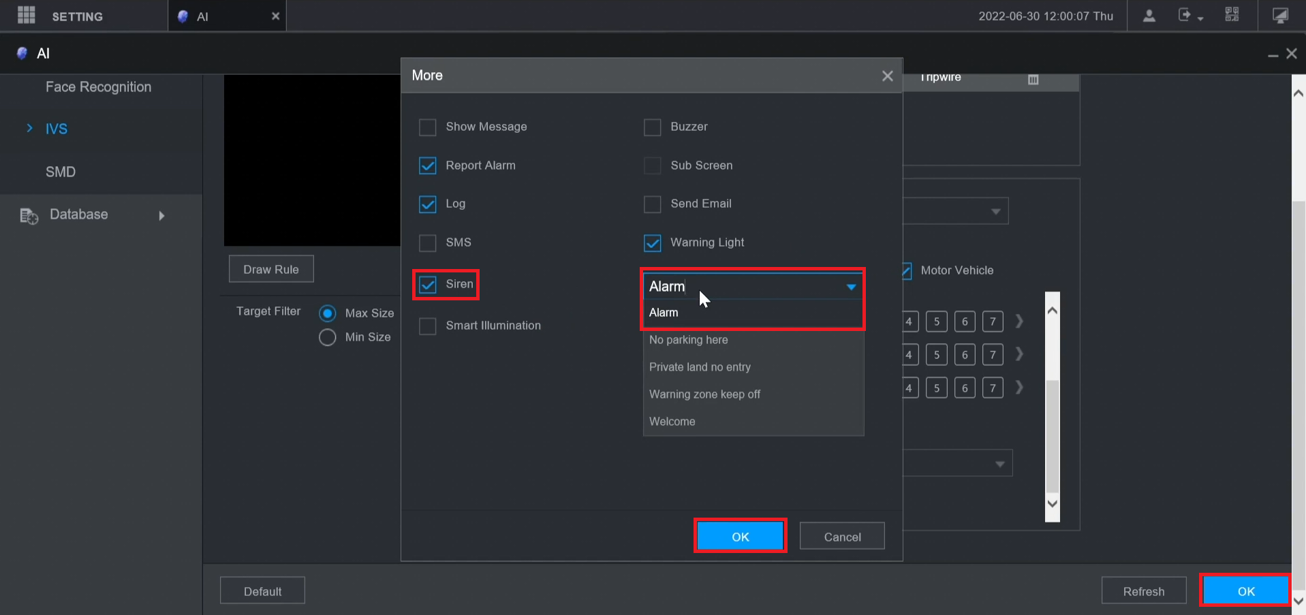
Task: Uncheck the Log checkbox
Action: pyautogui.click(x=427, y=204)
